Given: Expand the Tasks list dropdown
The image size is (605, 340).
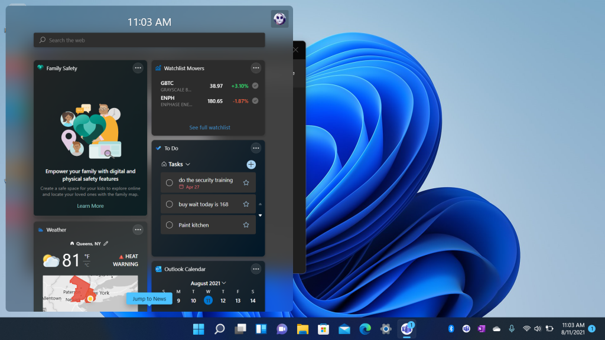Looking at the screenshot, I should (x=188, y=165).
